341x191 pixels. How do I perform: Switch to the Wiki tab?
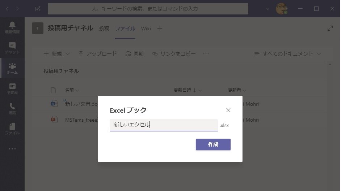click(146, 29)
